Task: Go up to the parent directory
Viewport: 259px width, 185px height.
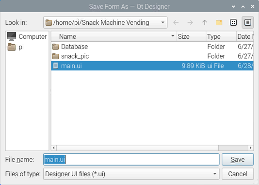Action: point(205,22)
